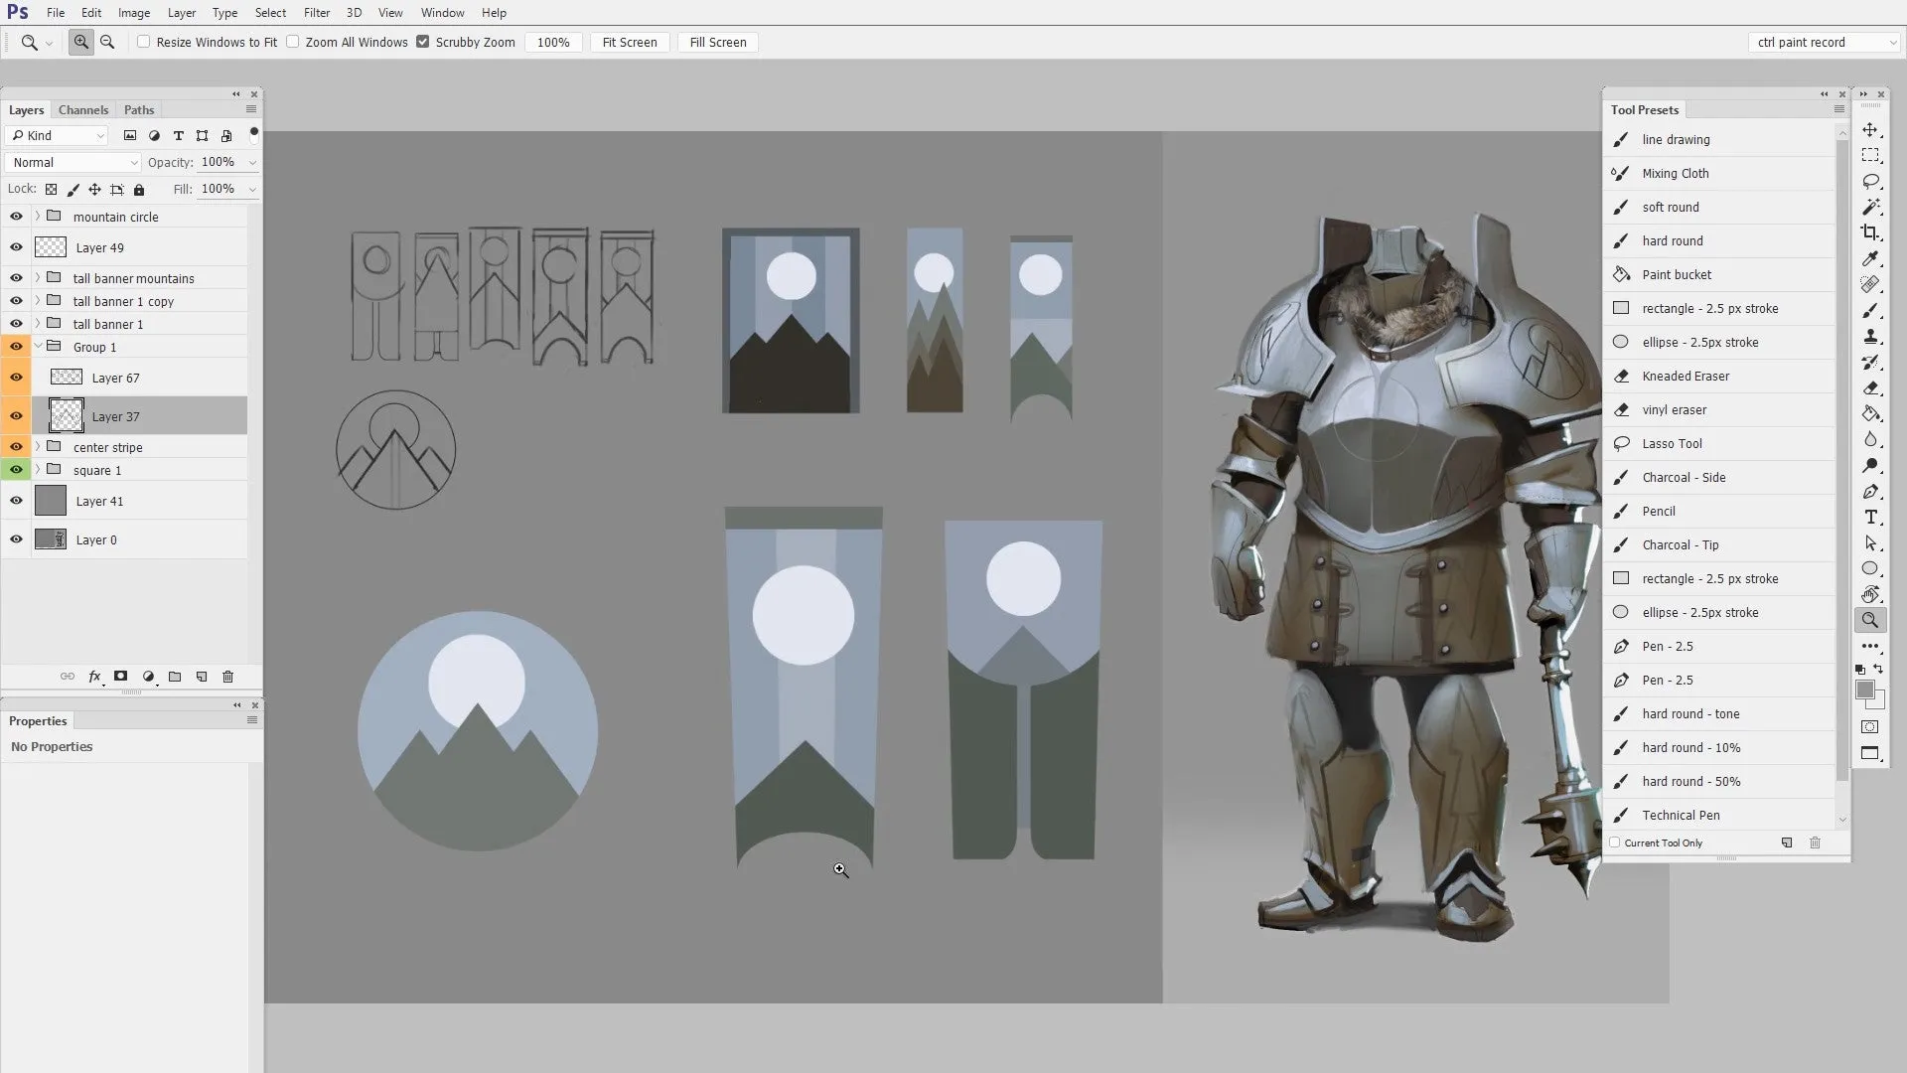The width and height of the screenshot is (1907, 1073).
Task: Select the Paint Bucket tool in toolbar
Action: [x=1870, y=413]
